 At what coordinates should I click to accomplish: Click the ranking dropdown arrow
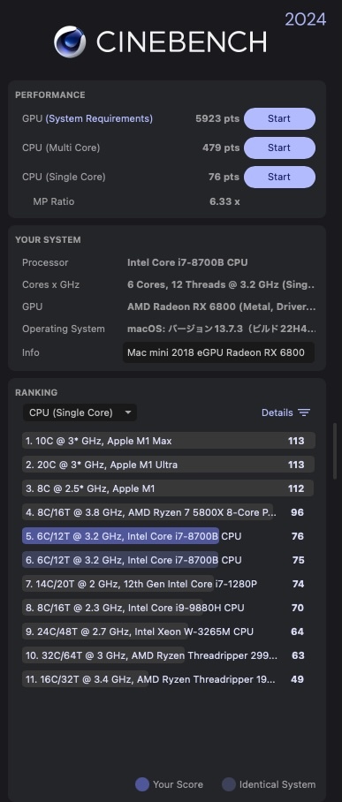(x=128, y=412)
